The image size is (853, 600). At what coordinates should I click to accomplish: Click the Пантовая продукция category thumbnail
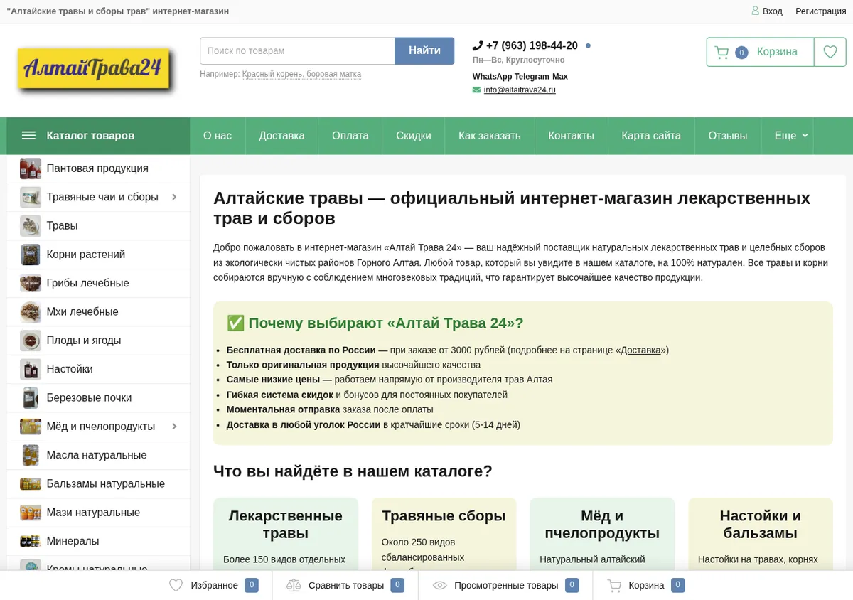(31, 168)
